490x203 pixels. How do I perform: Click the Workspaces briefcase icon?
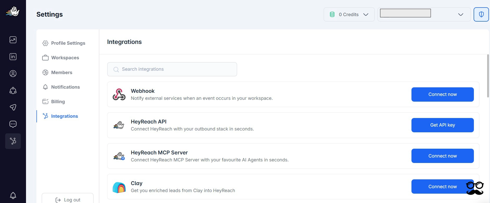45,58
